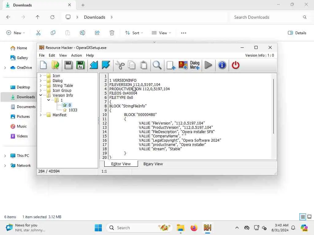Open the Explorer View dropdown button
314x235 pixels.
click(161, 33)
